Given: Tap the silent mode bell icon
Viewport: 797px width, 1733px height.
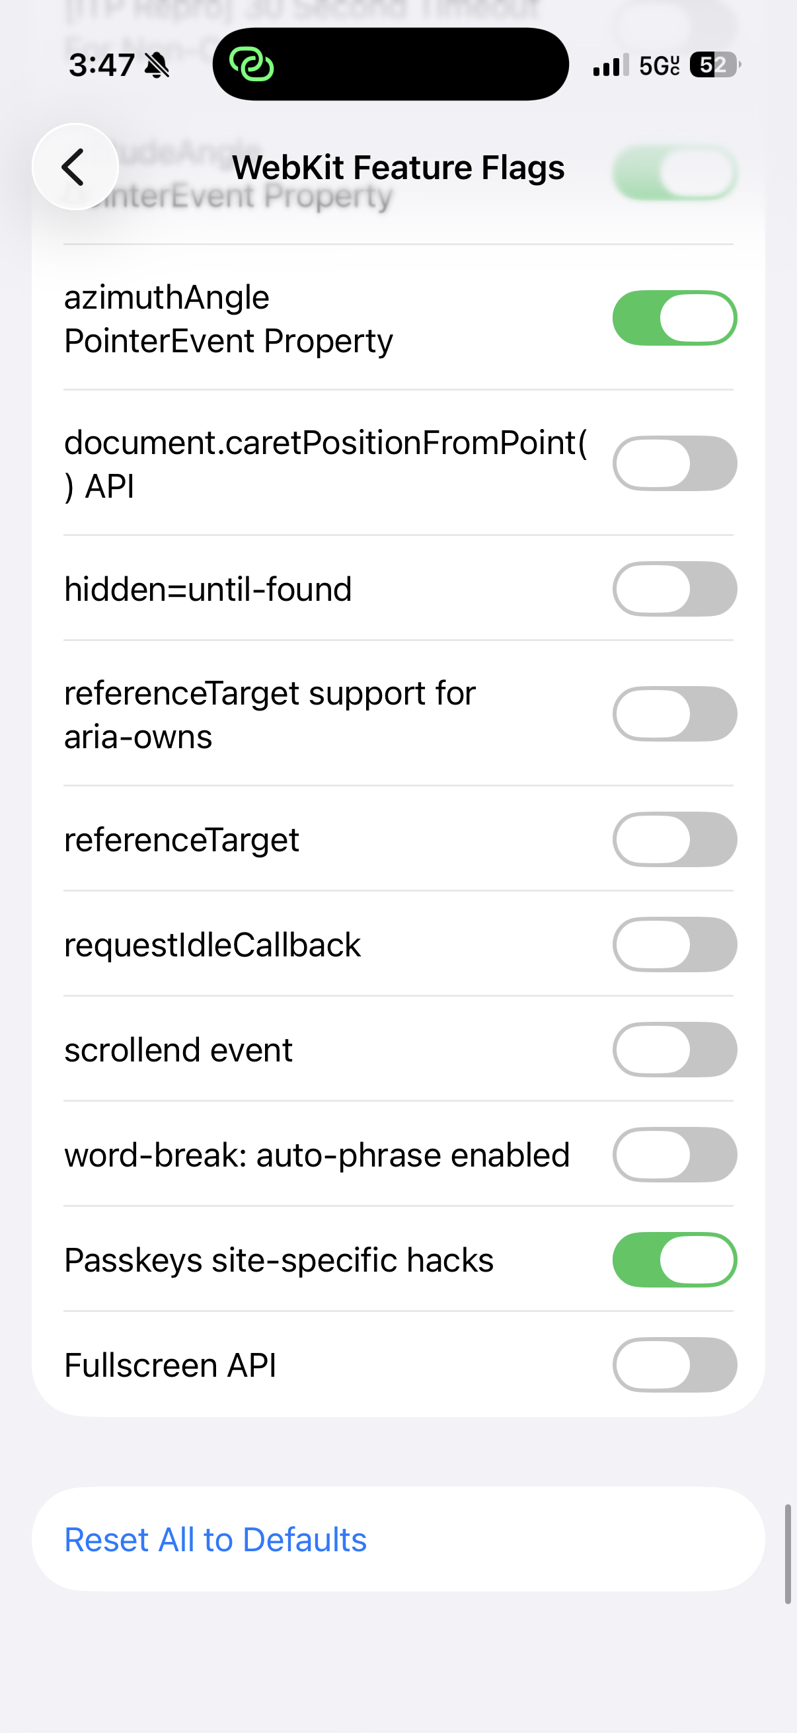Looking at the screenshot, I should (157, 65).
